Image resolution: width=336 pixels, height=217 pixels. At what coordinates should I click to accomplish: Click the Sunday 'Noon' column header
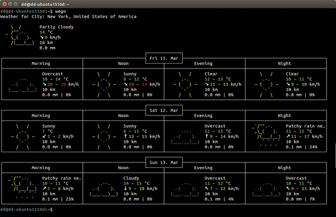[123, 168]
